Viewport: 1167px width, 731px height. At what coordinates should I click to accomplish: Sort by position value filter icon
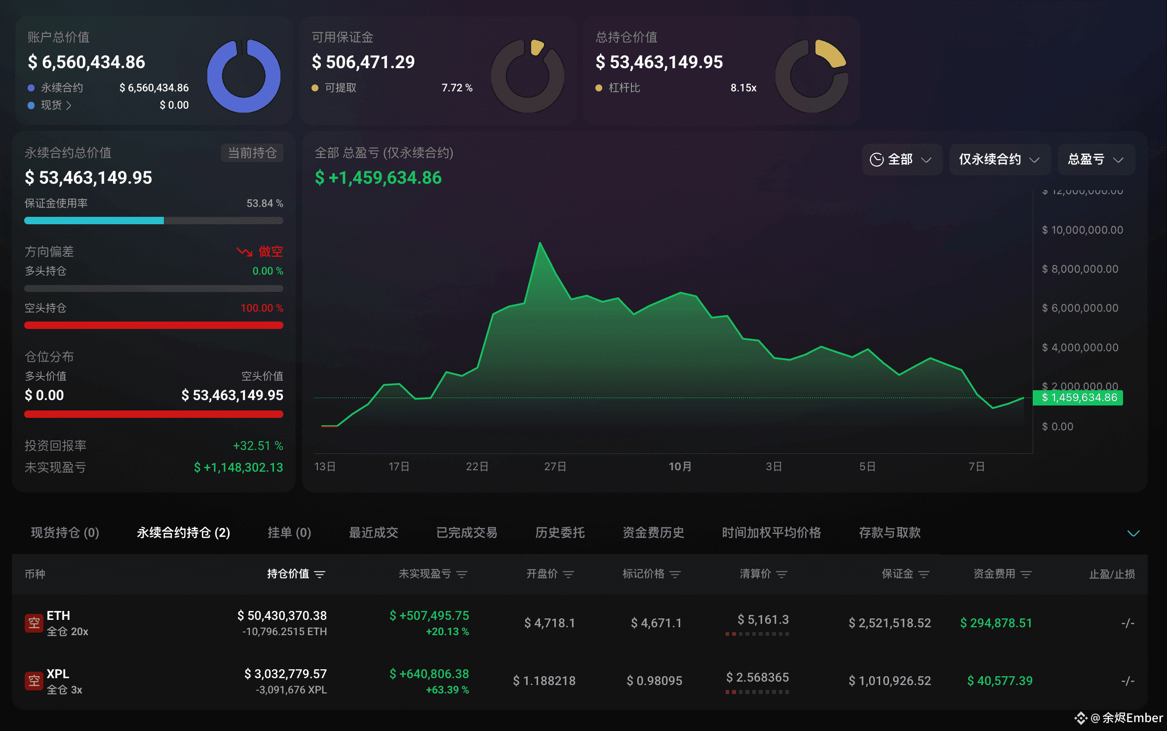320,574
